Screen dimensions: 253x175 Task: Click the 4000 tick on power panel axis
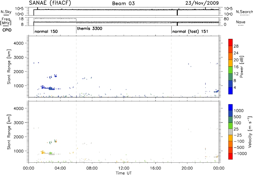pyautogui.click(x=18, y=43)
